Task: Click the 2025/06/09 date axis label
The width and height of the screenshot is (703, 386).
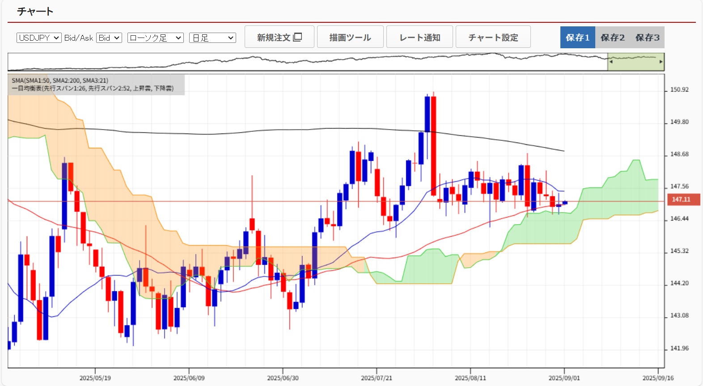Action: pos(189,378)
